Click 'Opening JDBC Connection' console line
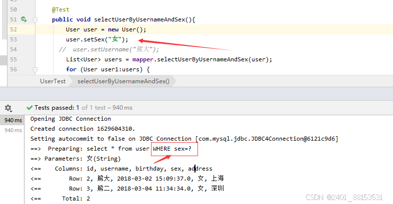This screenshot has width=393, height=204. 70,119
